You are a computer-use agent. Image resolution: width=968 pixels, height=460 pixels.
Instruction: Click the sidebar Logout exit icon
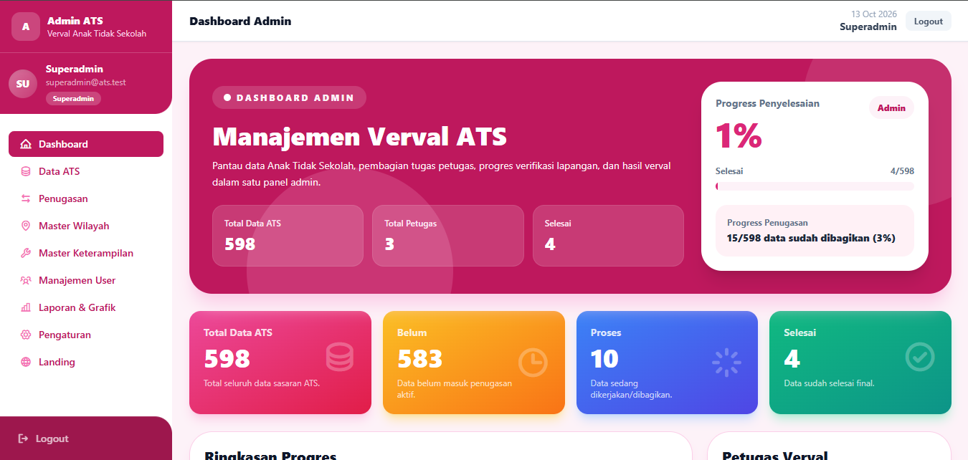coord(23,439)
